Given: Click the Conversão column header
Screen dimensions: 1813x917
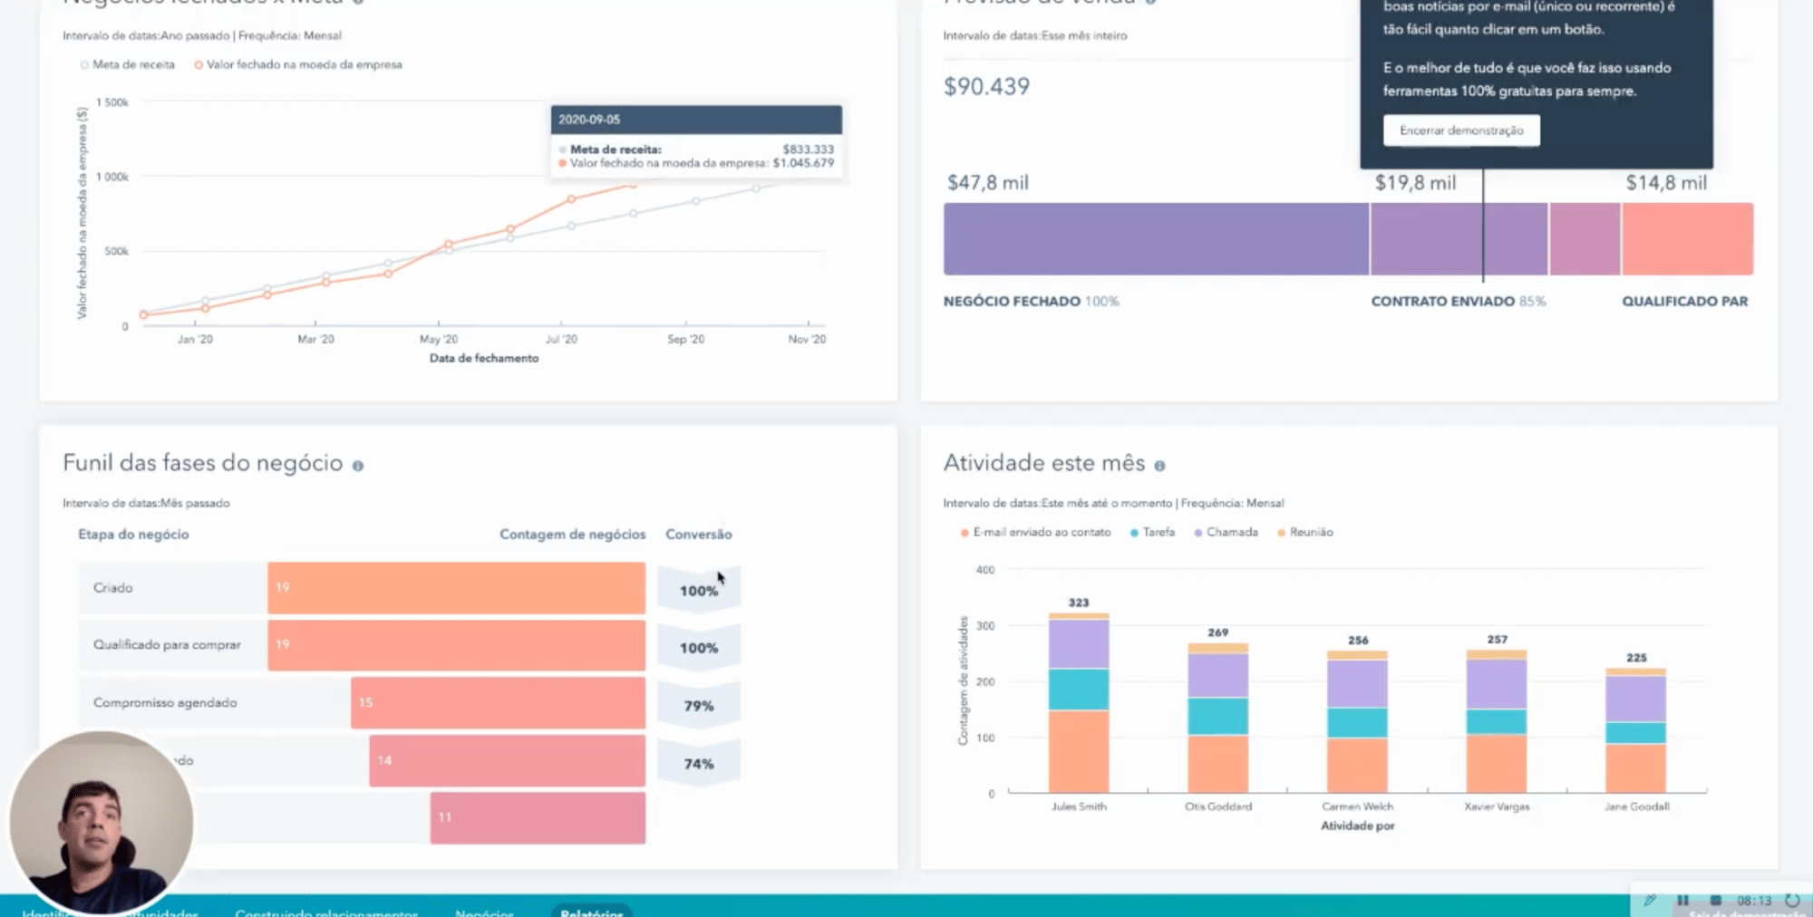Looking at the screenshot, I should point(699,535).
